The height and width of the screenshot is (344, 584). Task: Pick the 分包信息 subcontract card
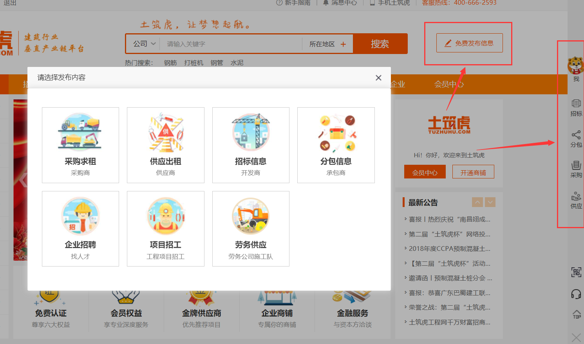coord(336,145)
